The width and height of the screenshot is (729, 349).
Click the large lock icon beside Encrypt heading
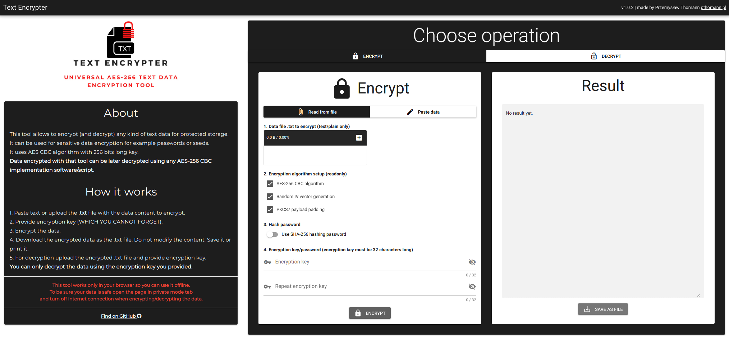pos(341,88)
